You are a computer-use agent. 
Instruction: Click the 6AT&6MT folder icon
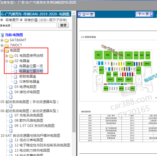pos(6,40)
